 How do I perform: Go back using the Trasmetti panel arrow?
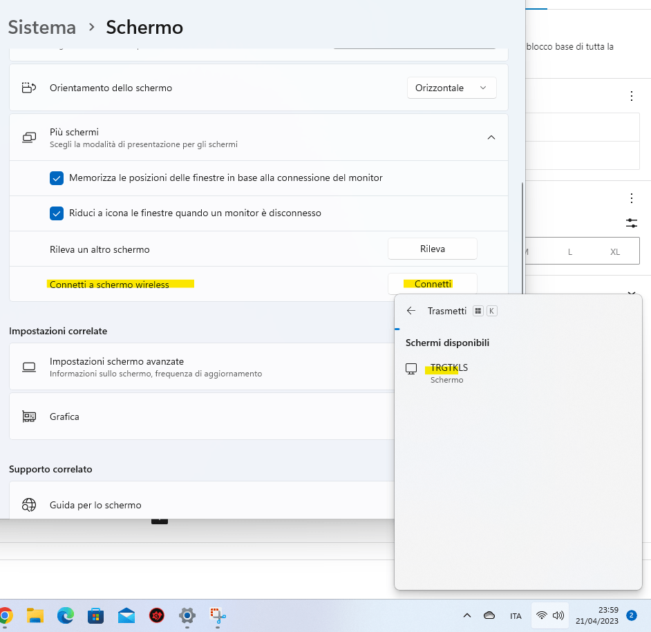click(411, 311)
